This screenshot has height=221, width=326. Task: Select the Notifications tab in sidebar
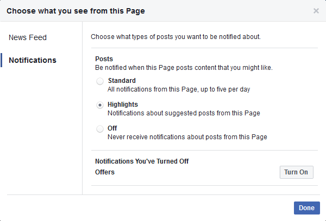[x=33, y=60]
